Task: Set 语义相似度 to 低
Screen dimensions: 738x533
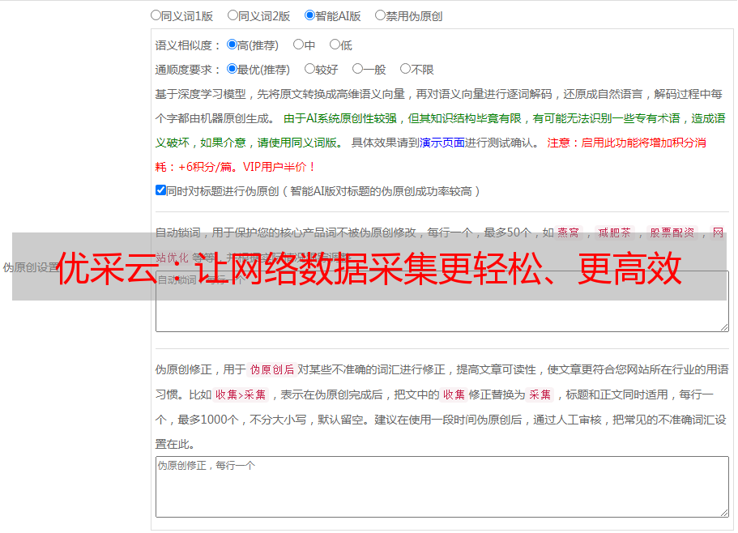Action: pyautogui.click(x=335, y=45)
